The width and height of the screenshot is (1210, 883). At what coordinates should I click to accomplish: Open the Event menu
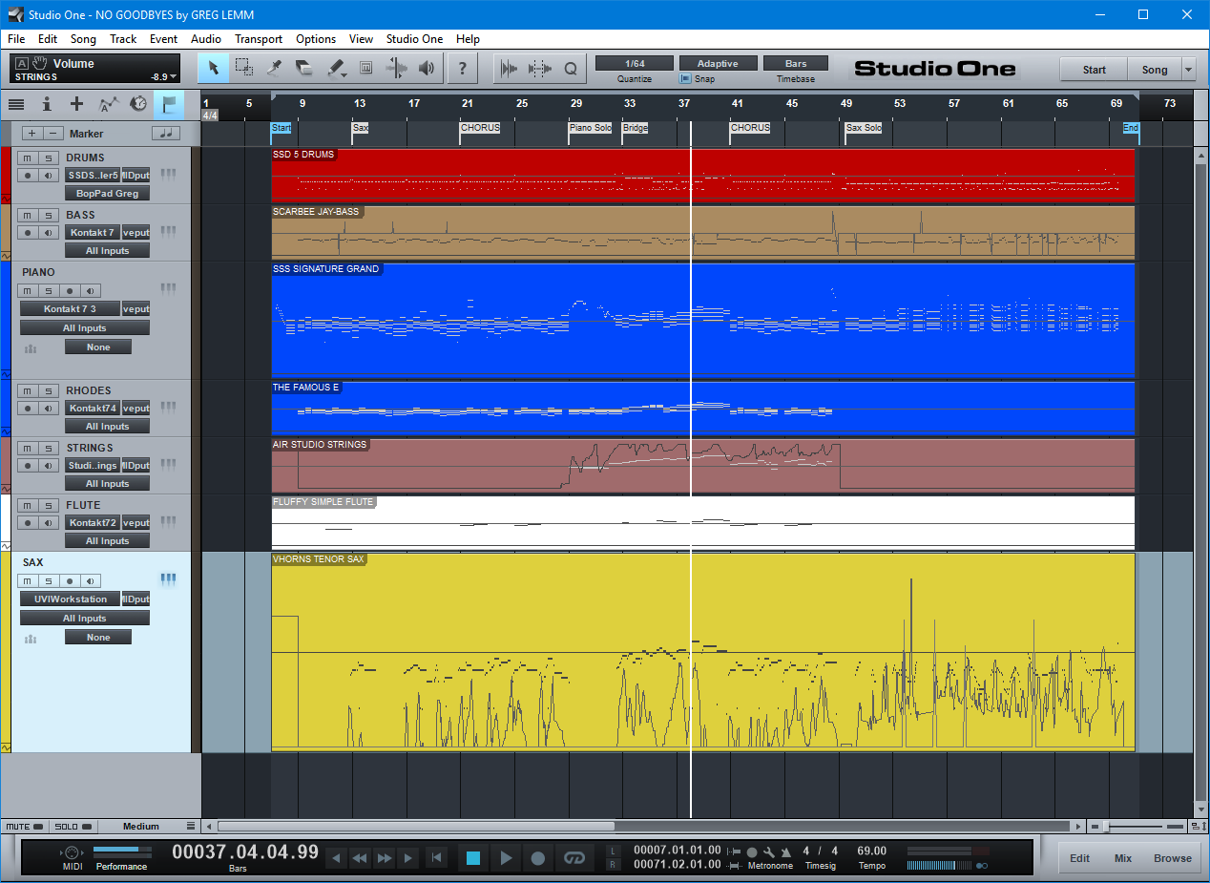163,39
